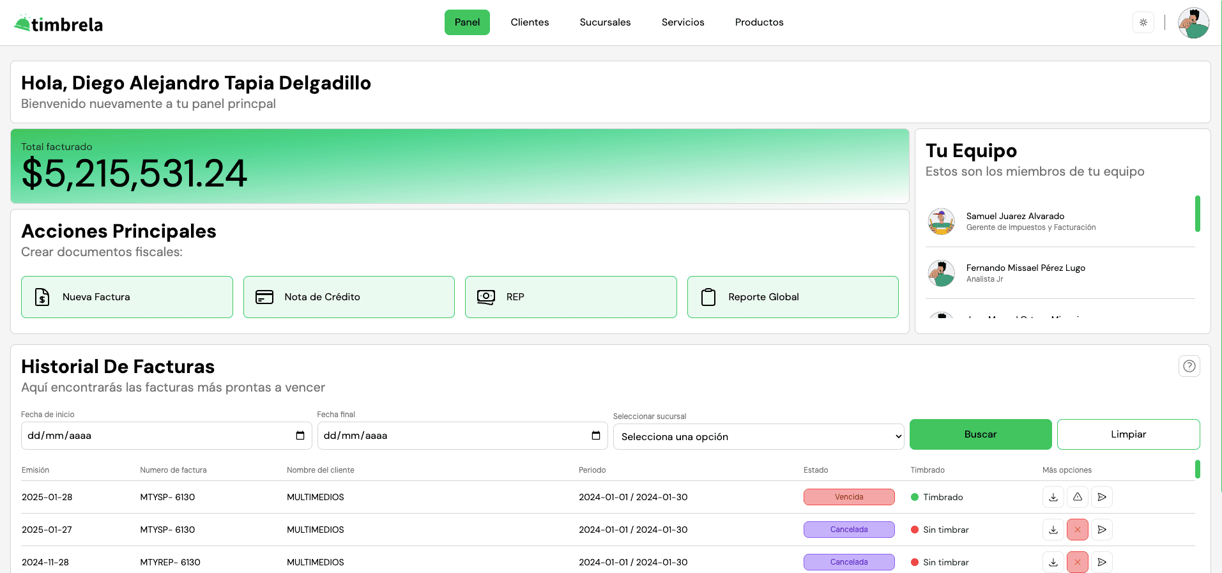Toggle the light/dark theme sun button
The height and width of the screenshot is (573, 1222).
pos(1143,22)
